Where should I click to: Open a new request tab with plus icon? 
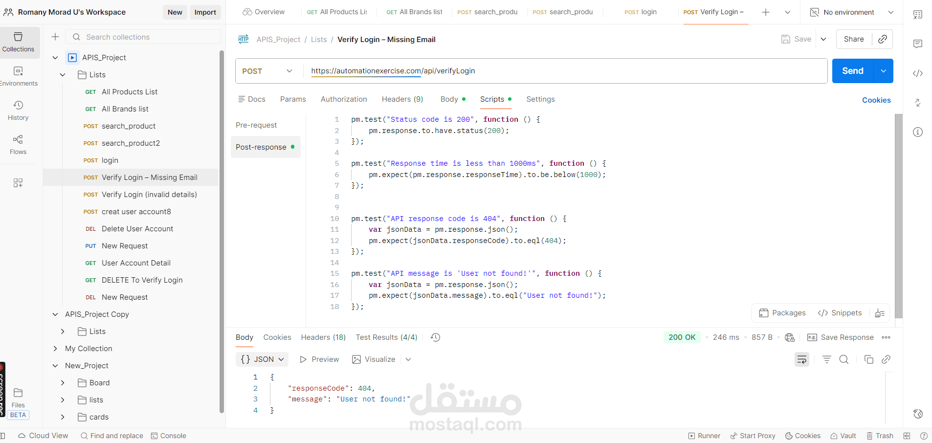(x=766, y=12)
